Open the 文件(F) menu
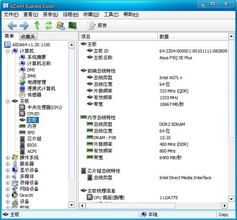Image resolution: width=237 pixels, height=220 pixels. click(11, 15)
